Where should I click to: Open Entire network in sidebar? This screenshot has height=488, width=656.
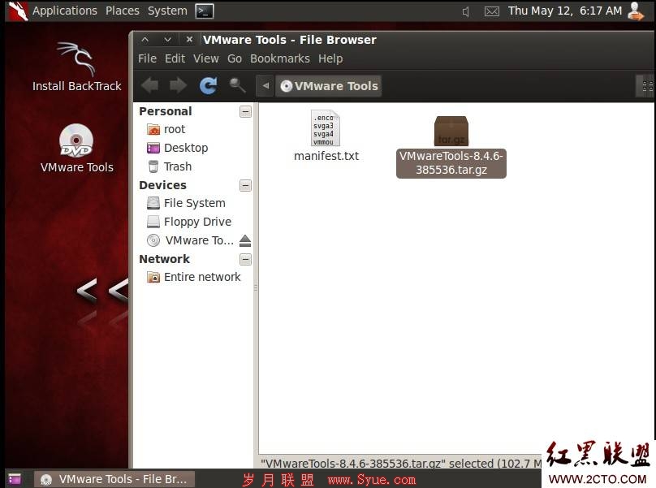194,277
